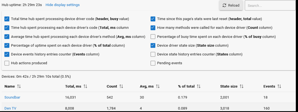Enable the Hub actions produced checkbox
The width and height of the screenshot is (298, 112).
[x=7, y=63]
